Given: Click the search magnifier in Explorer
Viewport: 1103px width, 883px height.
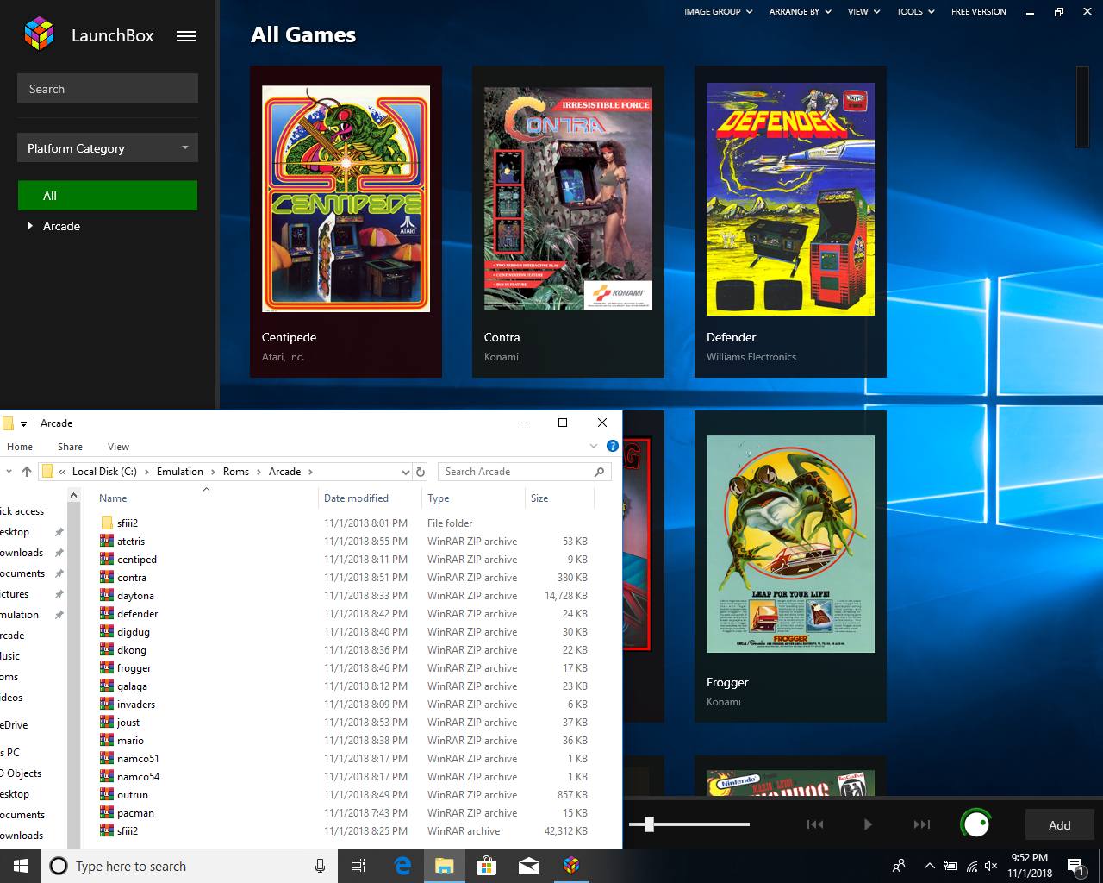Looking at the screenshot, I should [x=599, y=472].
